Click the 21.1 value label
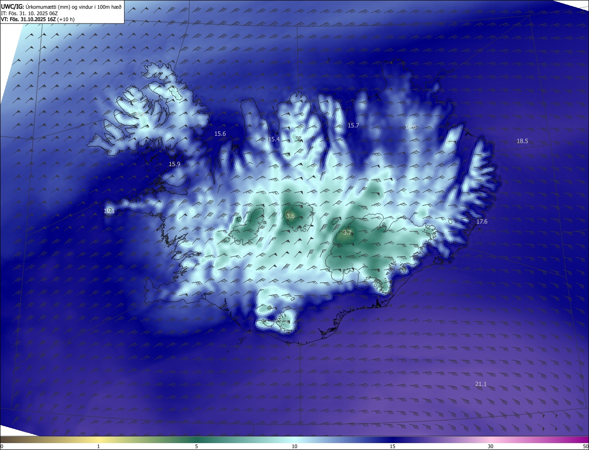Screen dimensions: 589x450 480,384
